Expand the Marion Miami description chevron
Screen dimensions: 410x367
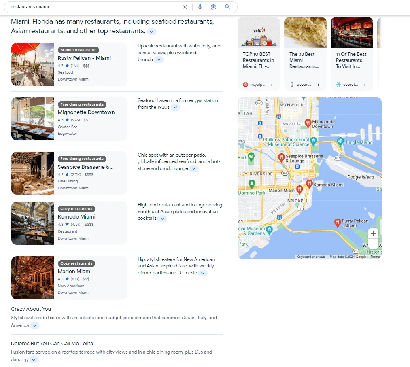[x=203, y=273]
